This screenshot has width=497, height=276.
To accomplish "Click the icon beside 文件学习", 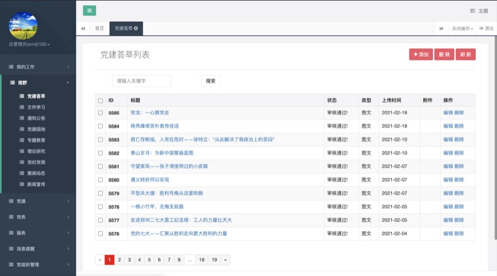I will [22, 107].
